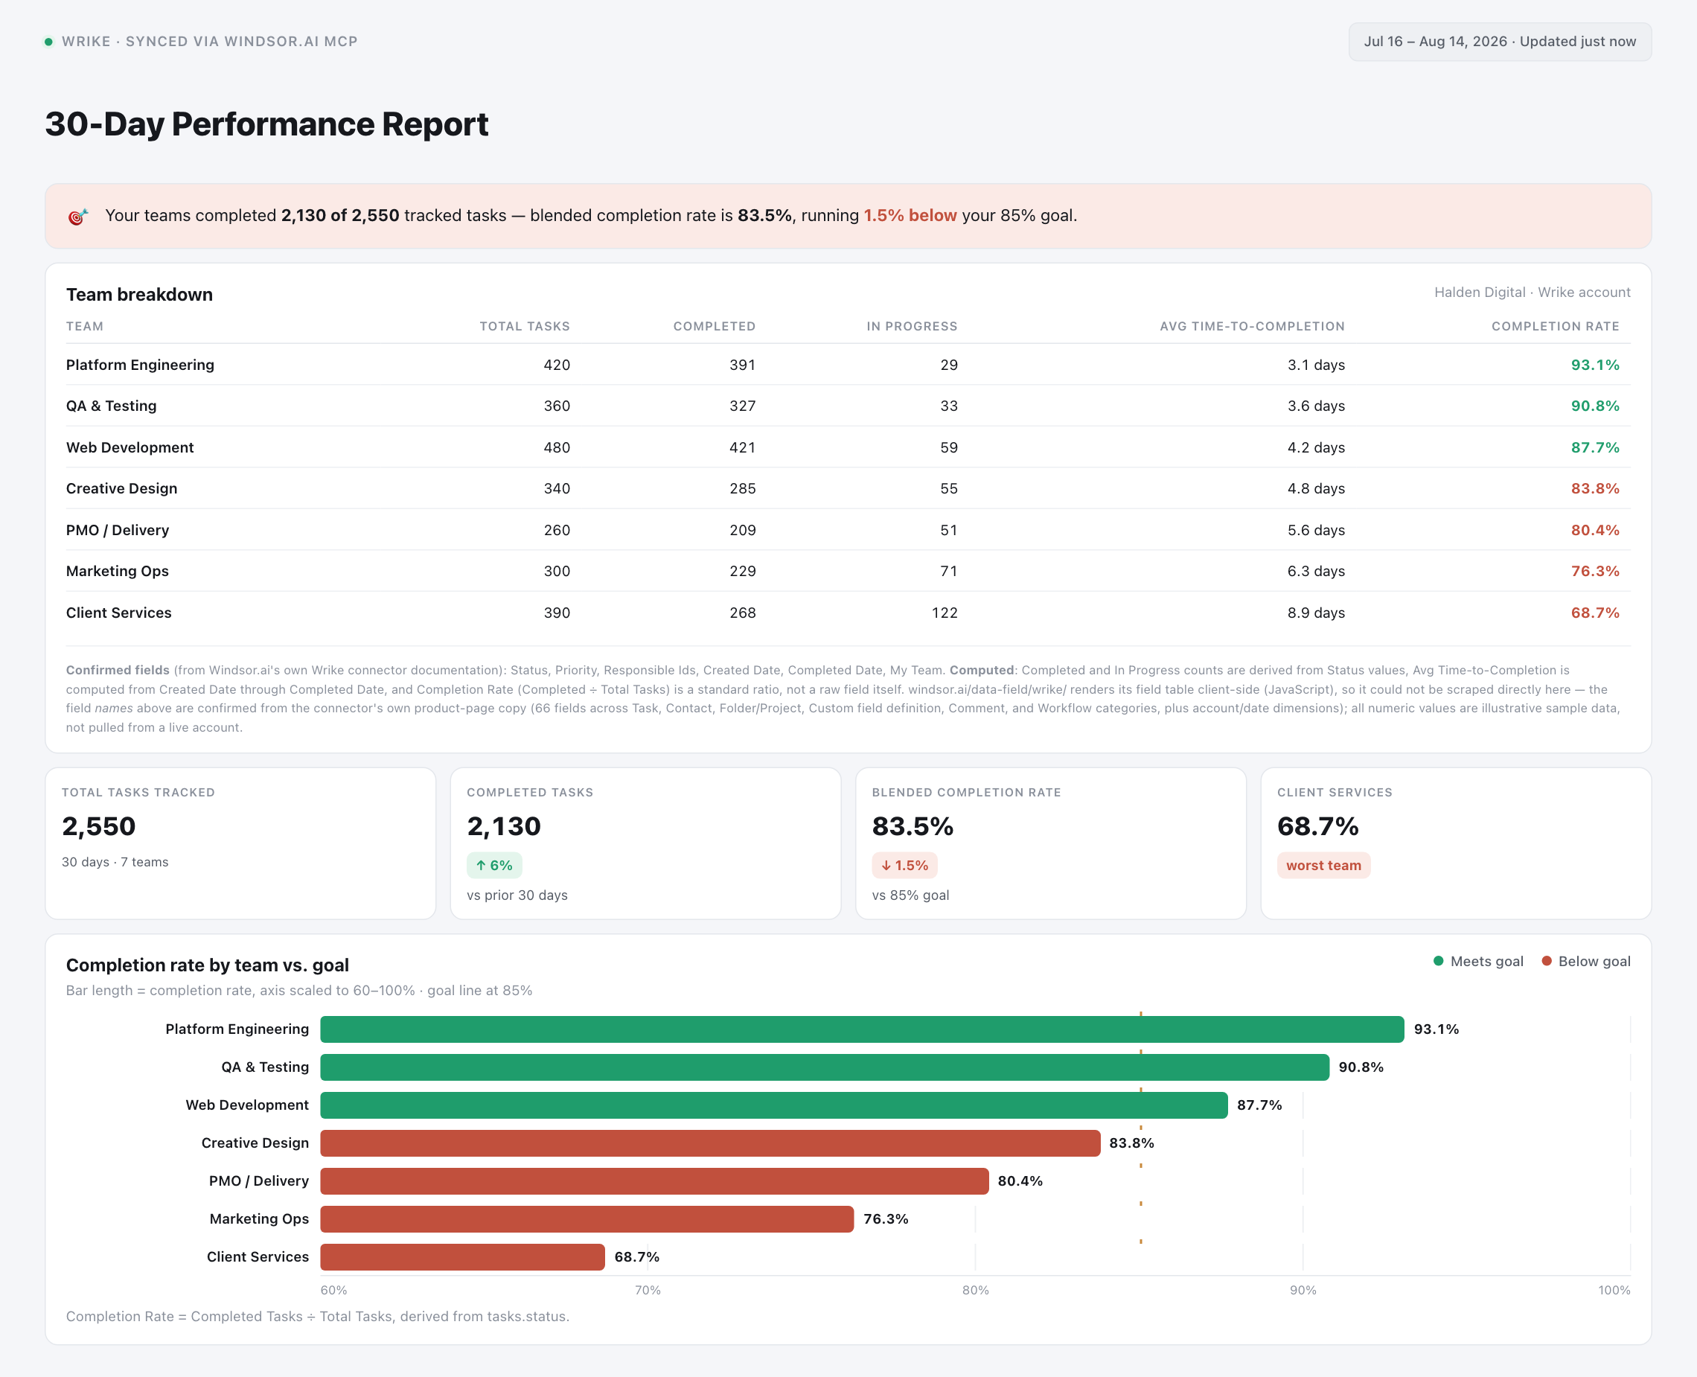Click the up-arrow 6% badge
The width and height of the screenshot is (1697, 1377).
click(494, 866)
